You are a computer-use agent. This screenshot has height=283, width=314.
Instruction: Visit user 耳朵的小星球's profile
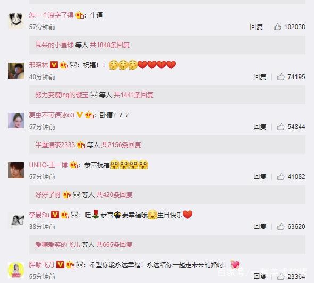click(55, 45)
